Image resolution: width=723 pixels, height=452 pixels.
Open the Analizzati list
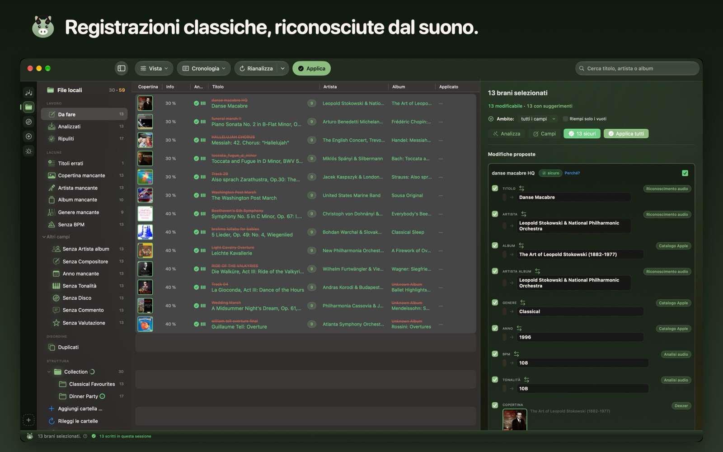click(x=84, y=127)
